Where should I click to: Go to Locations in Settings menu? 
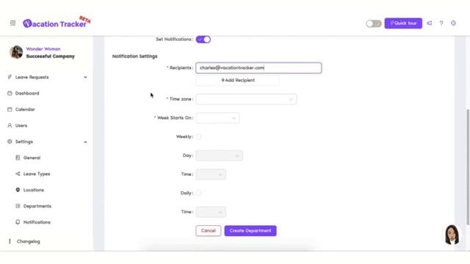pos(33,190)
